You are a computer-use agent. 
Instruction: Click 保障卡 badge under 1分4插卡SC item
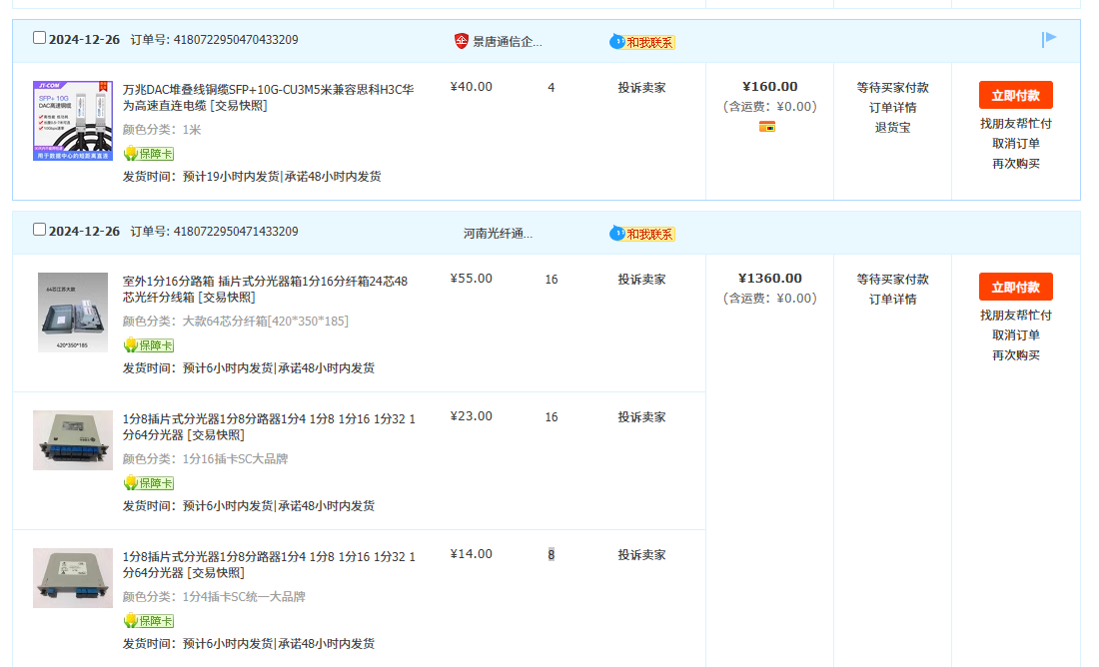click(148, 621)
